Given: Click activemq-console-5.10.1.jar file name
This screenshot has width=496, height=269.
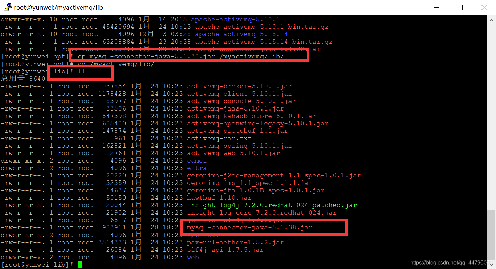Looking at the screenshot, I should click(241, 101).
